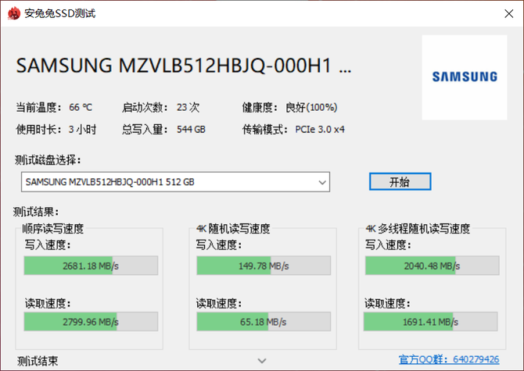Click the total written value 544 GB
The image size is (524, 371).
(x=191, y=129)
